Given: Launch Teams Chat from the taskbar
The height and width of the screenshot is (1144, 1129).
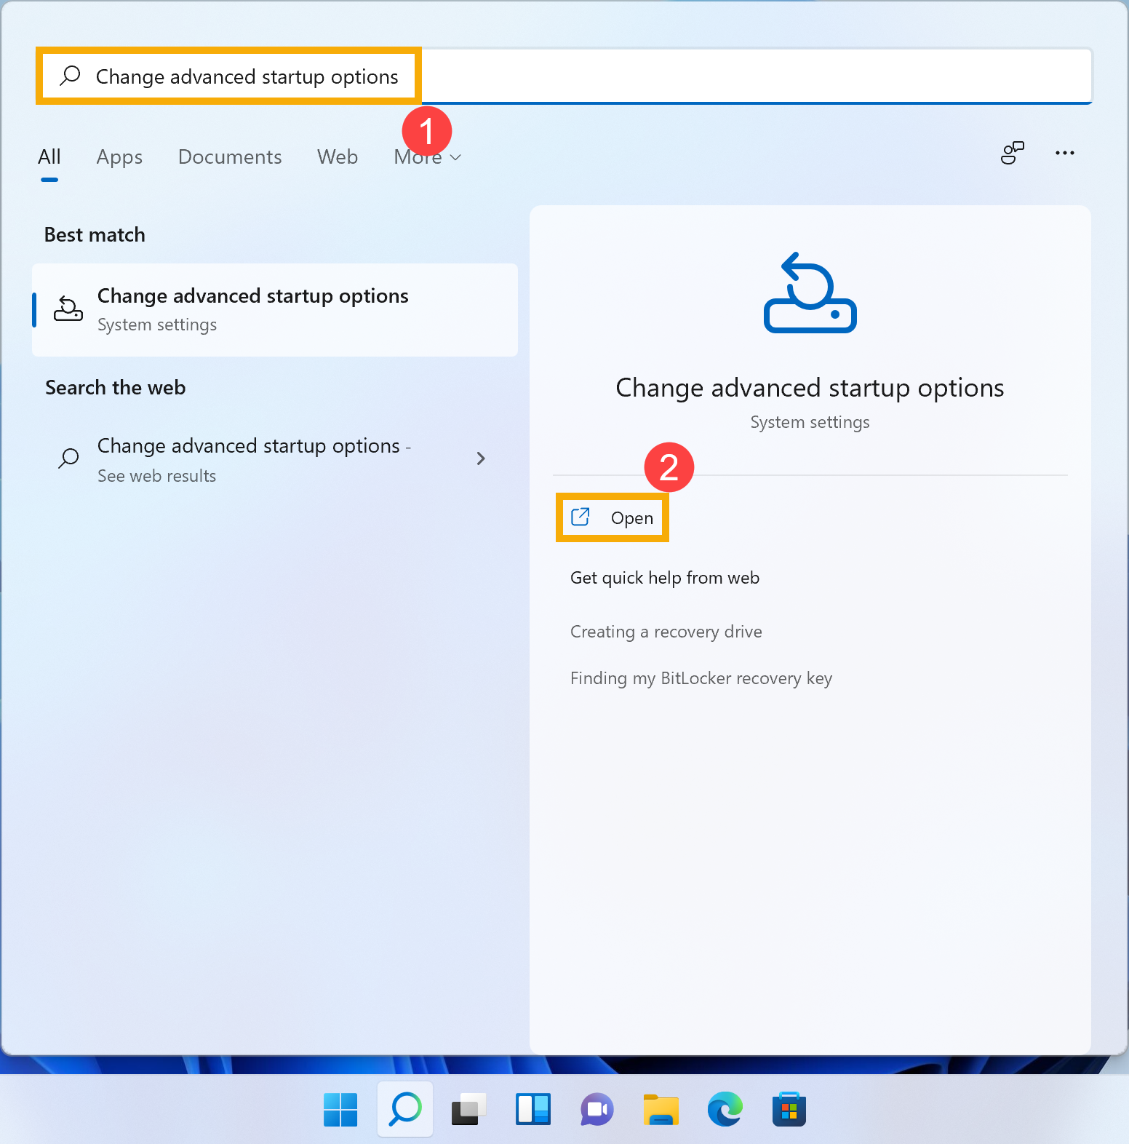Looking at the screenshot, I should pos(597,1110).
